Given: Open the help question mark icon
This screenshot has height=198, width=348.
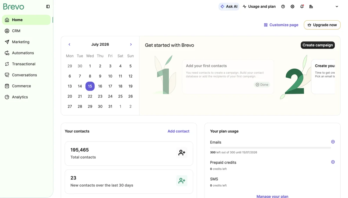Looking at the screenshot, I should (283, 6).
